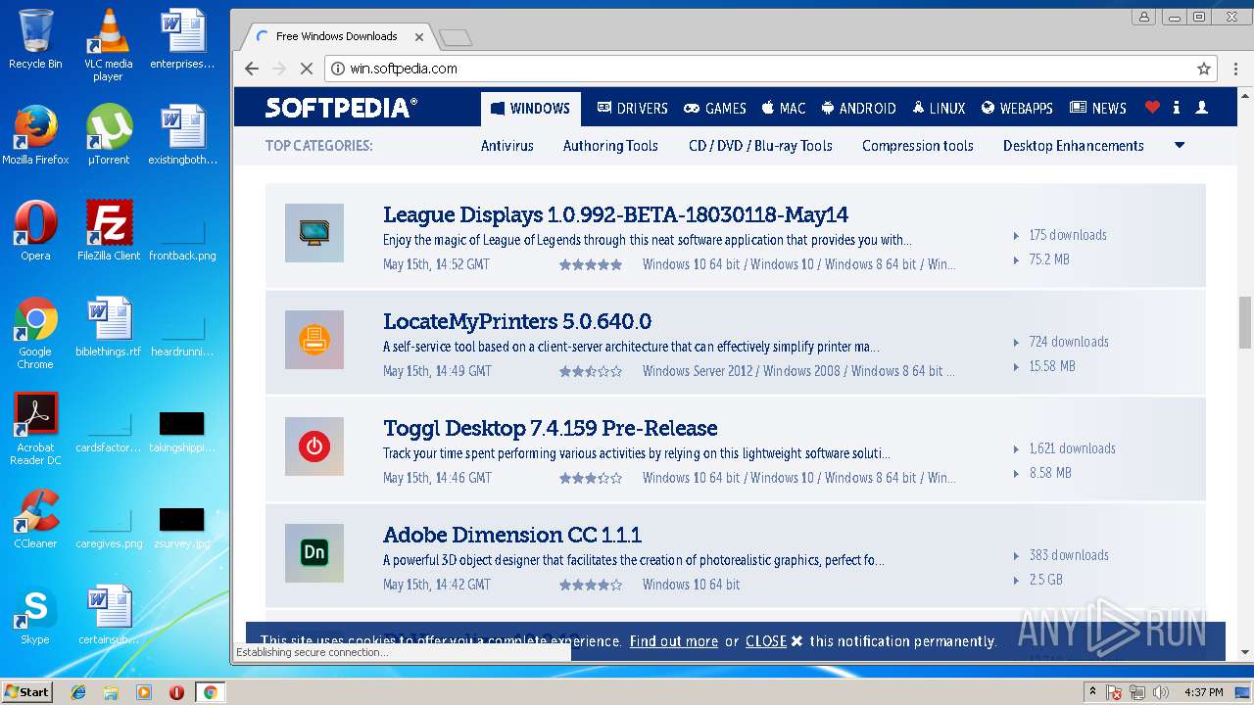Open biblethings.rtf document icon
The width and height of the screenshot is (1254, 705).
click(x=109, y=326)
